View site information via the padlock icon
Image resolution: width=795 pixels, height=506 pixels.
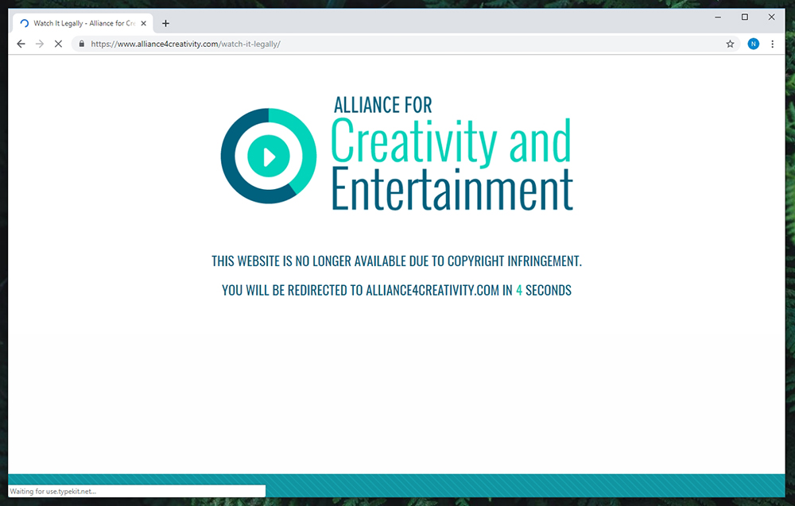82,44
